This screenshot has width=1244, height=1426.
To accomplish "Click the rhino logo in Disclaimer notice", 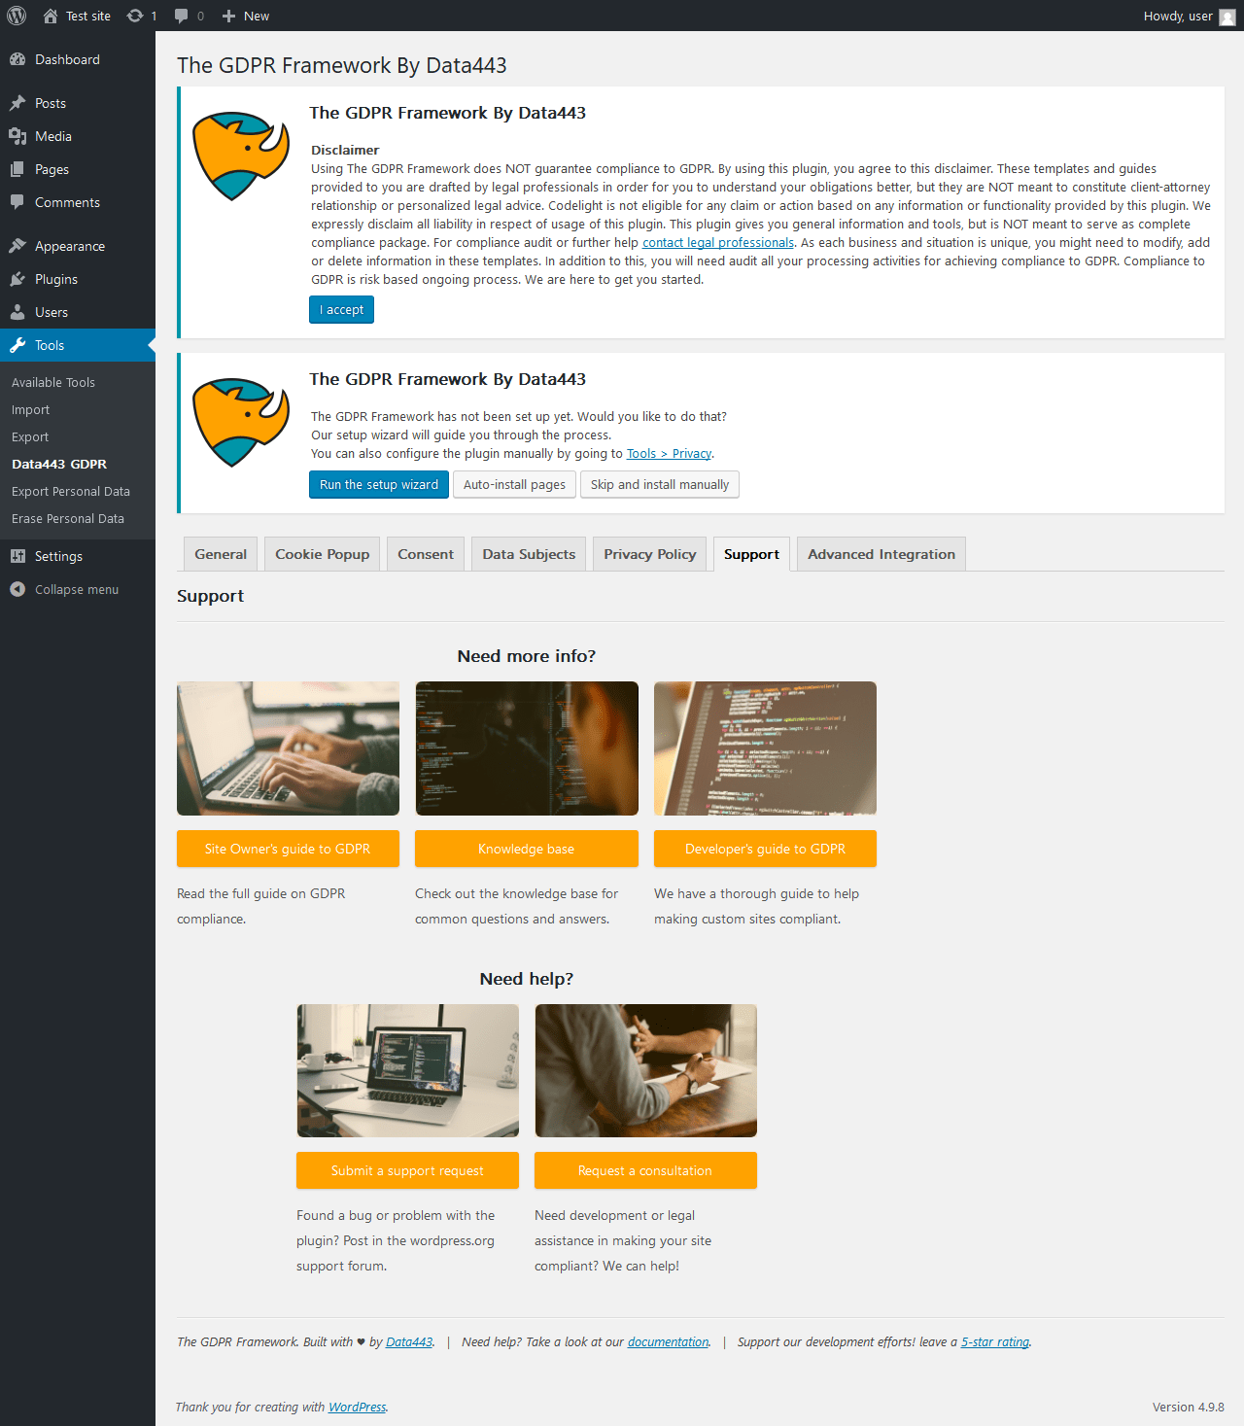I will pos(241,156).
